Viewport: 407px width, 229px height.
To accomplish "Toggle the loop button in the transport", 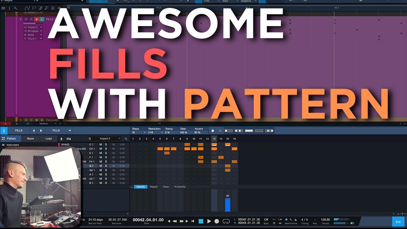I will [x=226, y=221].
